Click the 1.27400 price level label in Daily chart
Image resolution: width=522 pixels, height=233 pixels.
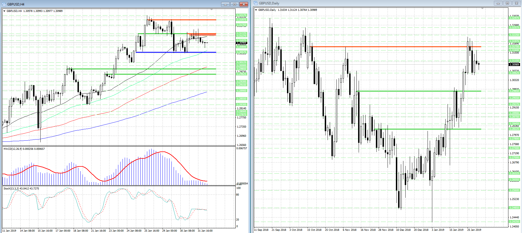[514, 148]
